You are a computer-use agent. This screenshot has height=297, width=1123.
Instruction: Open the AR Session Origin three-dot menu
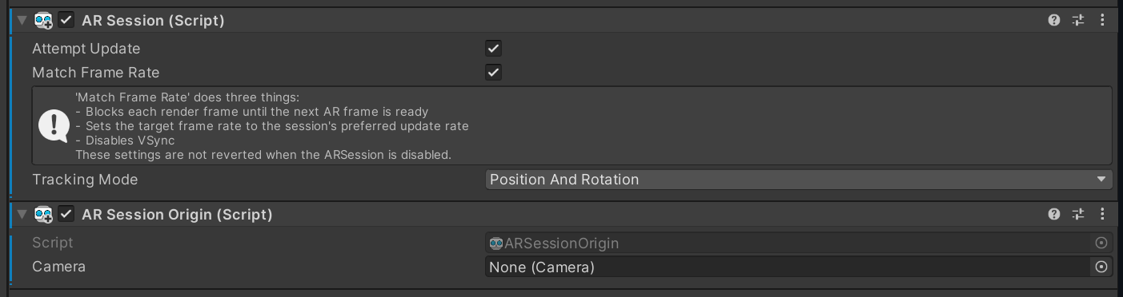[1102, 214]
